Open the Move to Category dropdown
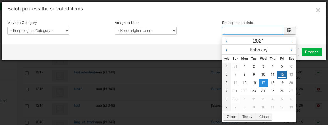Screen dimensions: 328x125 38,30
